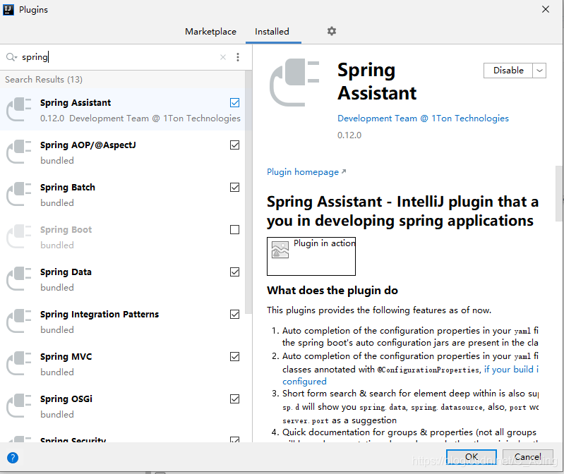Toggle the Spring Data checkbox
Screen dimensions: 564x474
(x=234, y=272)
